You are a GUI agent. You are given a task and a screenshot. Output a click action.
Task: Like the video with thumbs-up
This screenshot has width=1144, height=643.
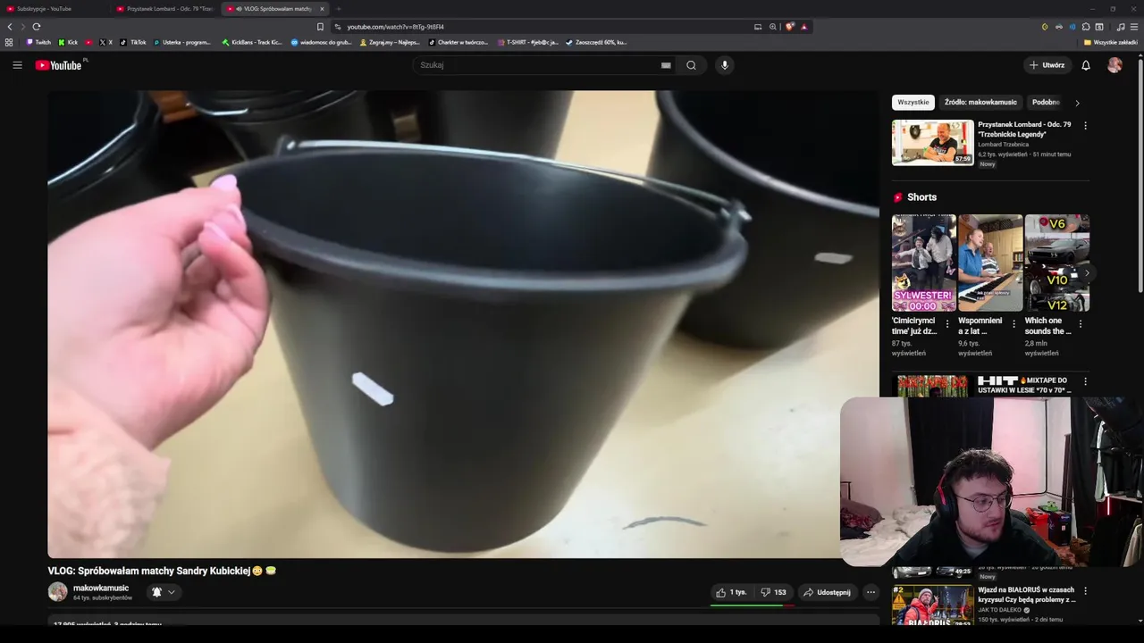tap(730, 592)
